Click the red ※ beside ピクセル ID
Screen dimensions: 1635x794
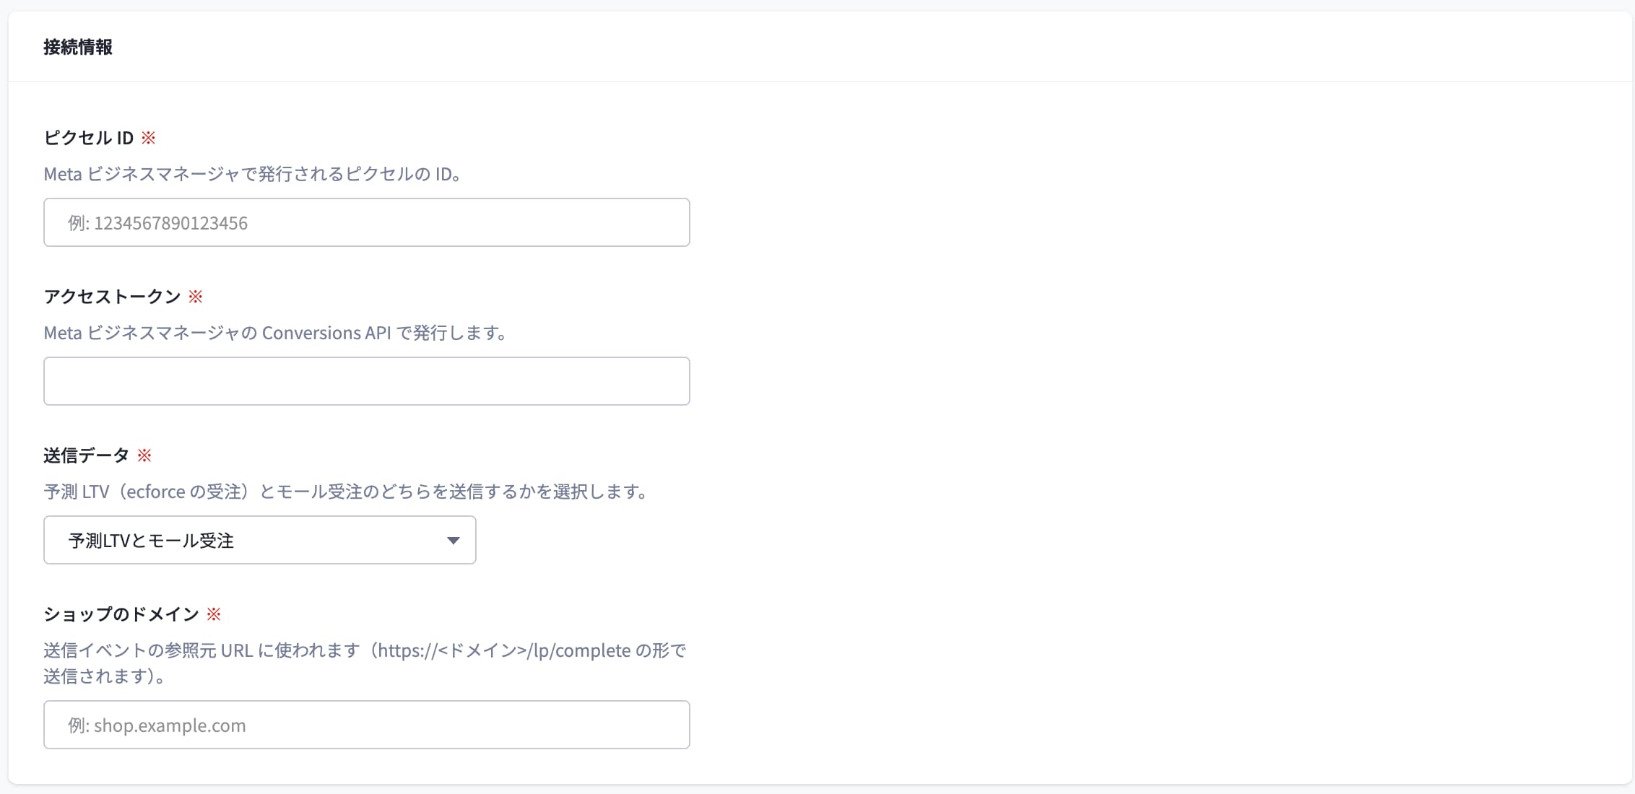pos(148,138)
